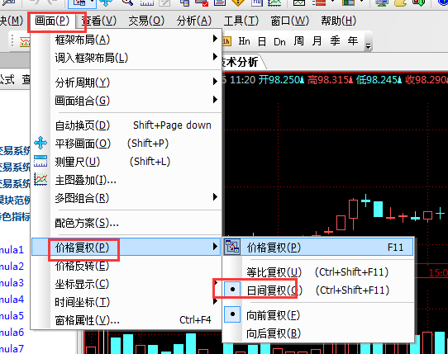Choose 价格反转(E) menu entry

[x=126, y=266]
